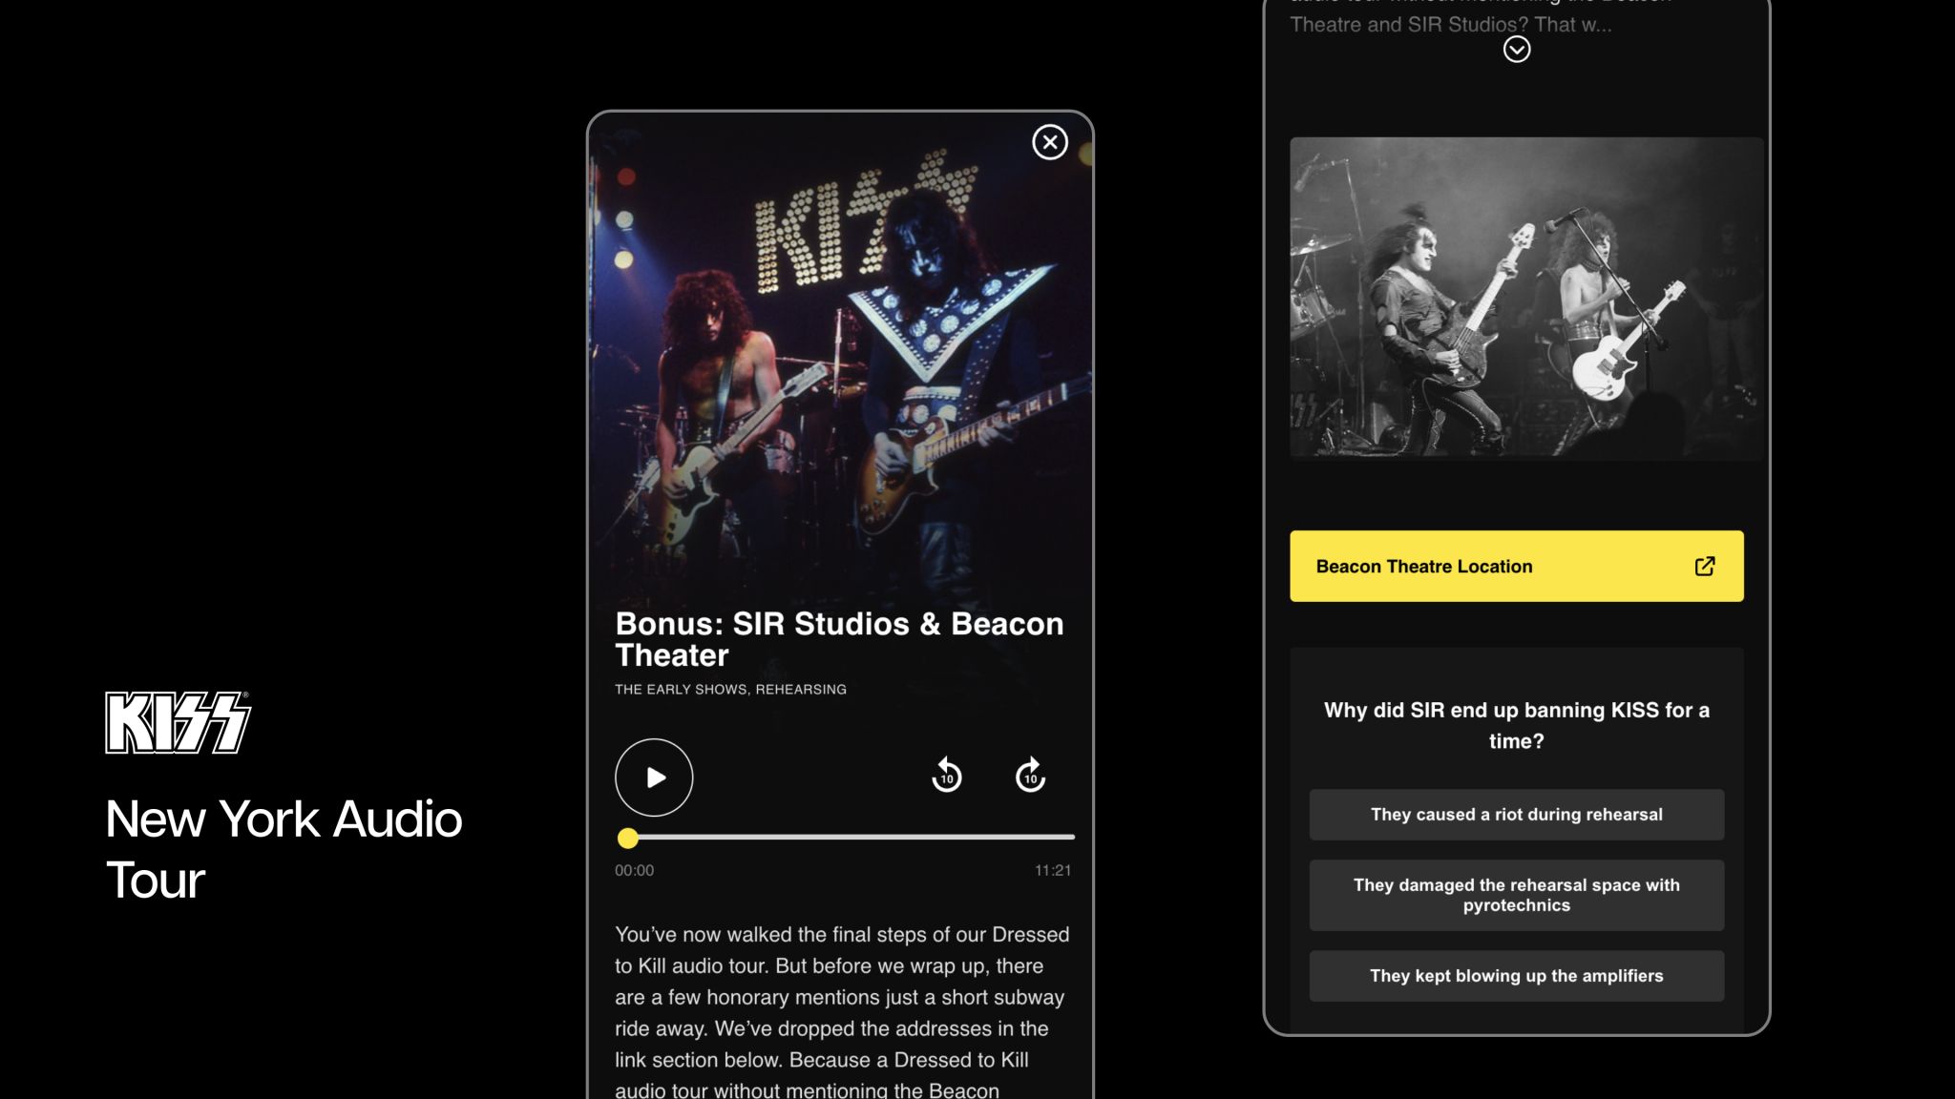Skip forward 10 seconds
Image resolution: width=1955 pixels, height=1099 pixels.
[1030, 776]
